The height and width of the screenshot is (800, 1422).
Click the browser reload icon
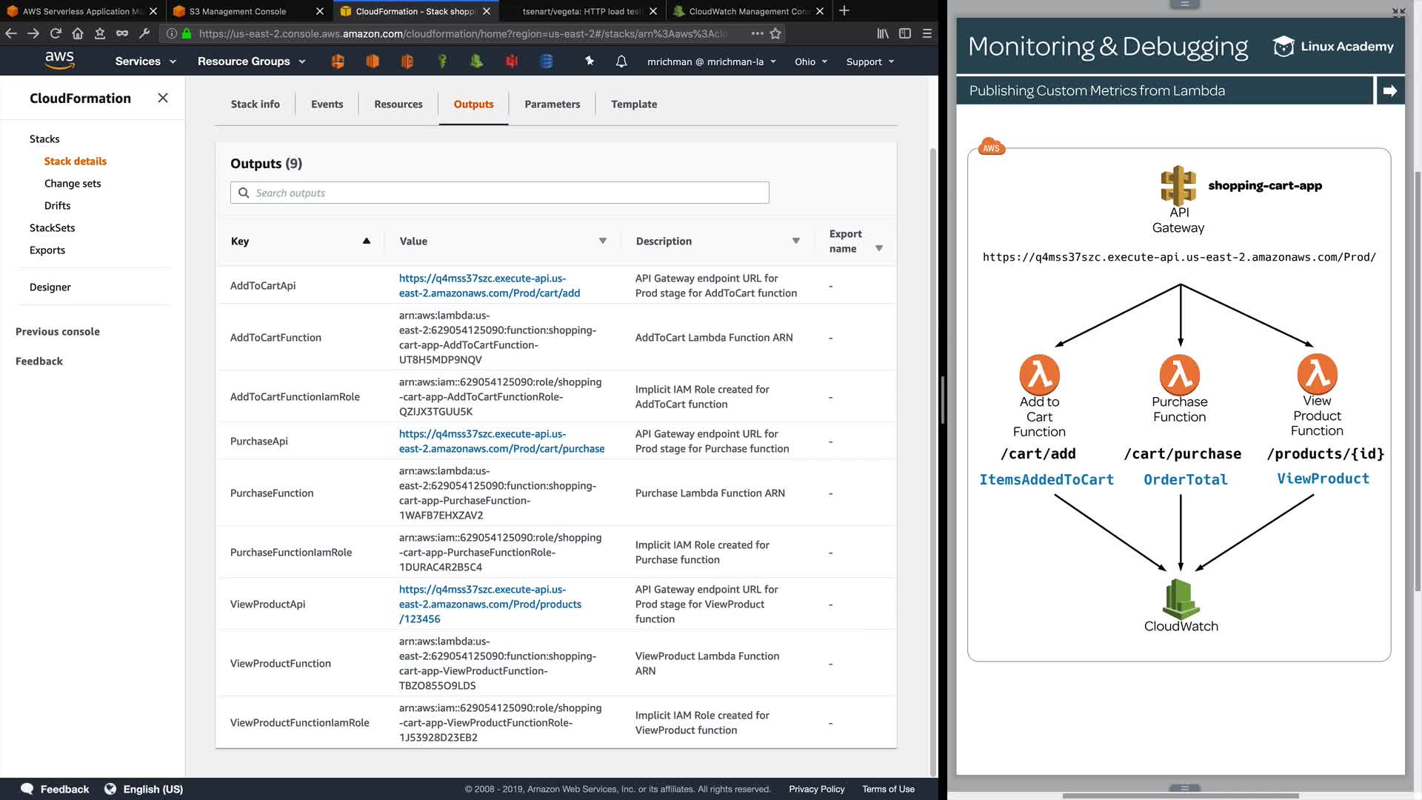[x=56, y=33]
